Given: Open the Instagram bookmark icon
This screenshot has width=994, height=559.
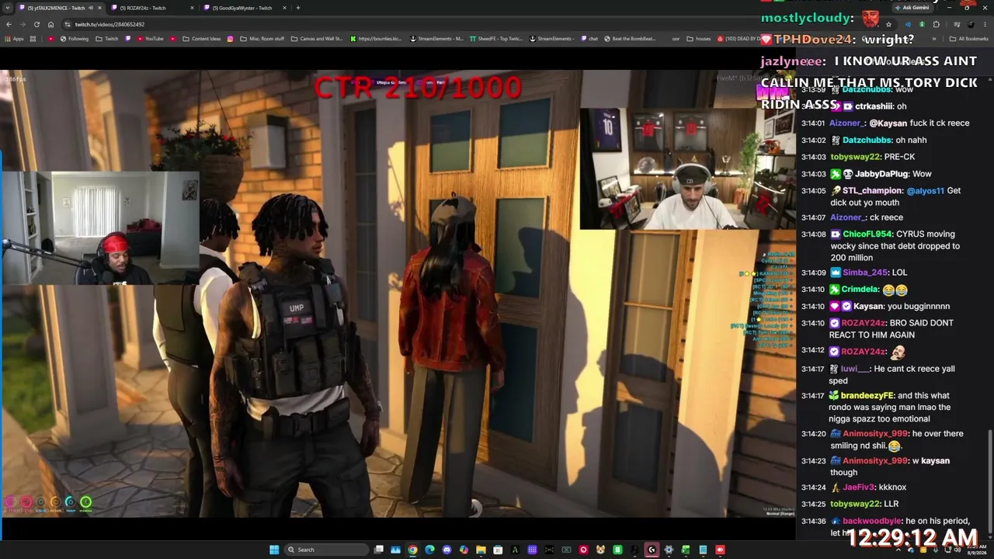Looking at the screenshot, I should 230,39.
